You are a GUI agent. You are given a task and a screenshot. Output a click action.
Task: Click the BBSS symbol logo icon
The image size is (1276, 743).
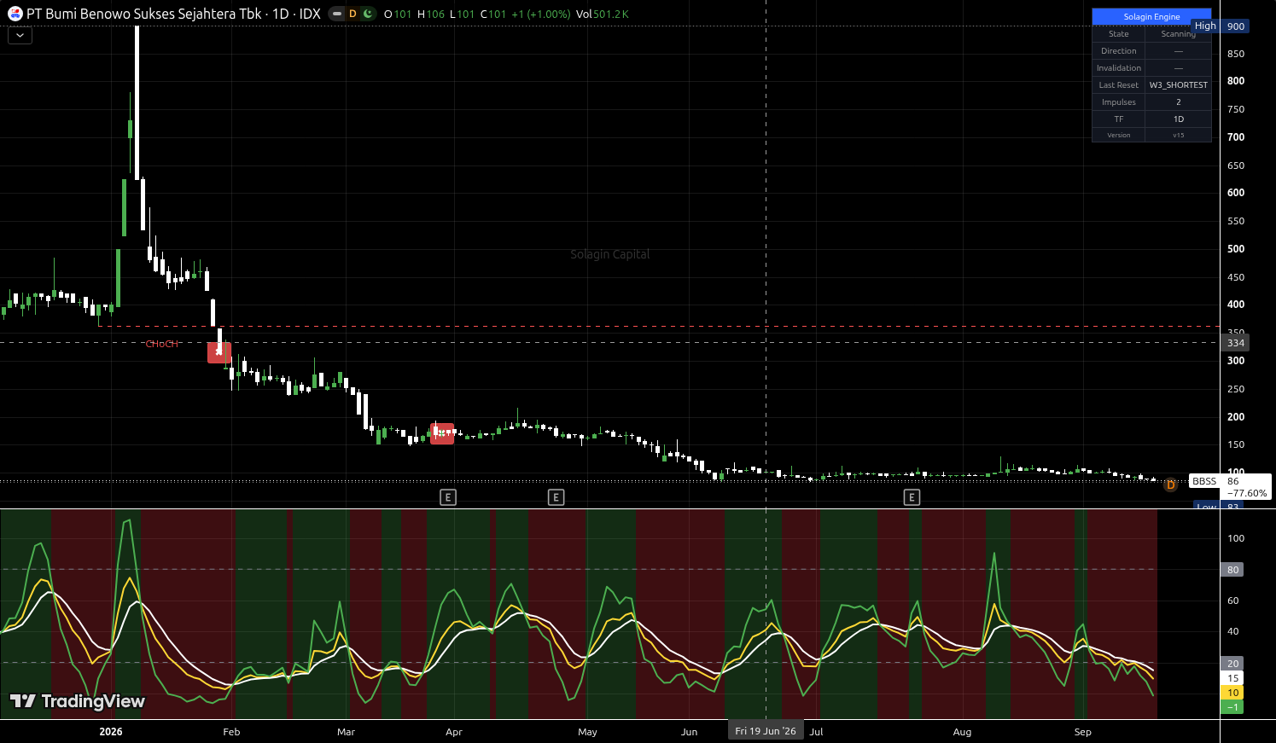coord(15,14)
